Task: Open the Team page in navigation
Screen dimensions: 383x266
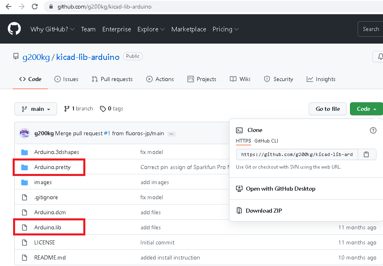Action: click(x=88, y=29)
